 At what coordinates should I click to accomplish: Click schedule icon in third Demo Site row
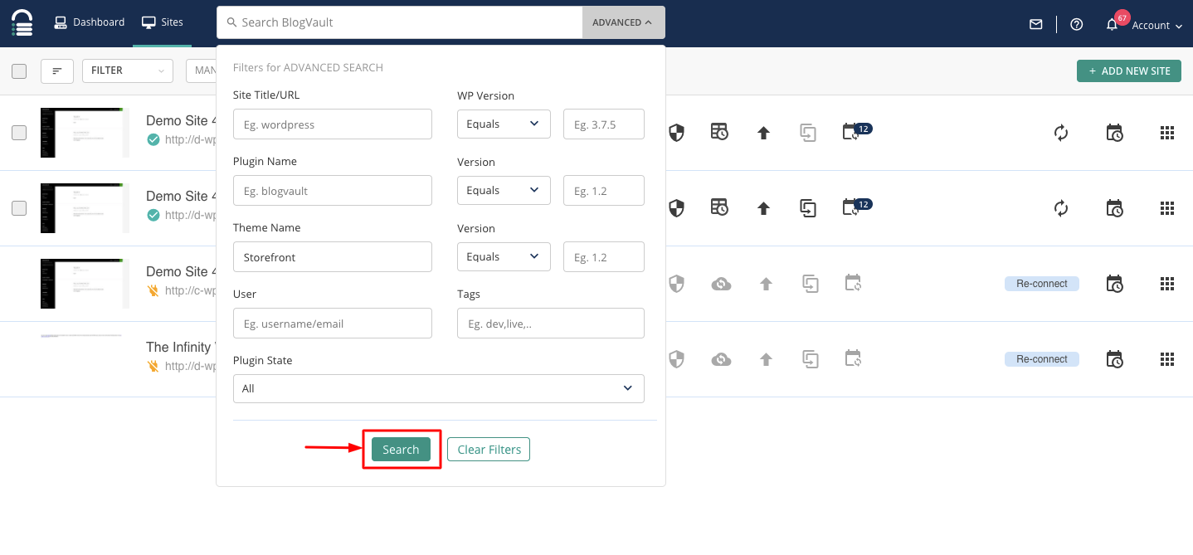click(x=1114, y=284)
